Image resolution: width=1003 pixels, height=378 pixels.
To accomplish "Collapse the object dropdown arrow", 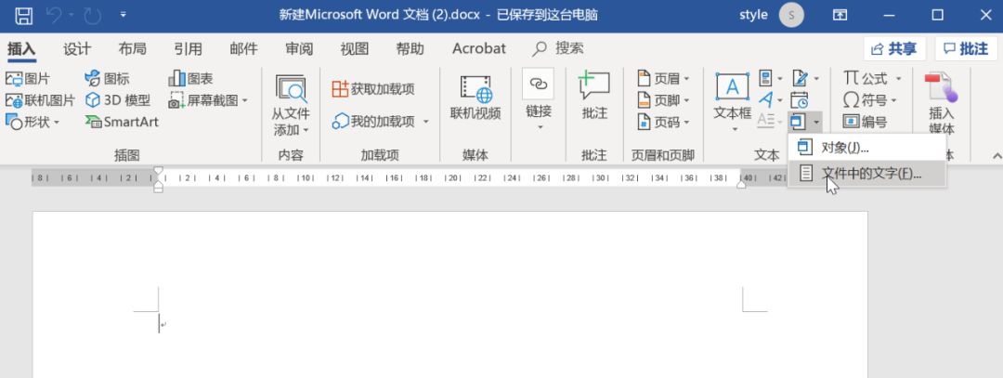I will click(x=815, y=122).
